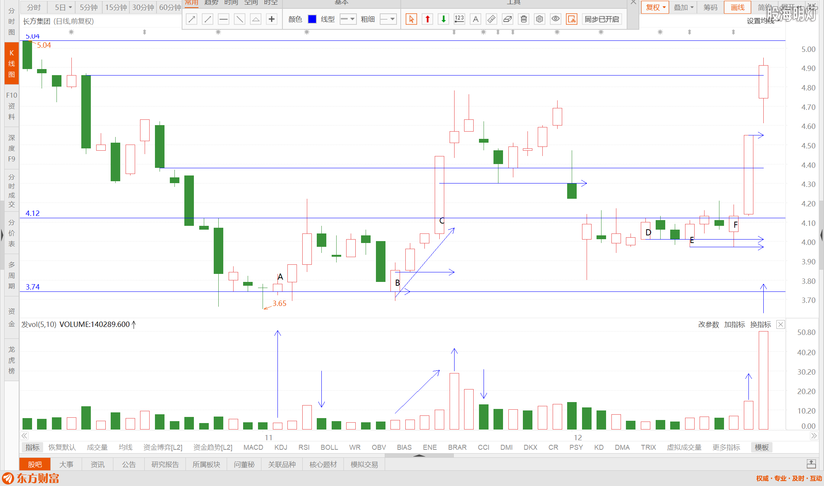Click the trash delete-all drawings icon
The width and height of the screenshot is (824, 486).
pos(524,19)
